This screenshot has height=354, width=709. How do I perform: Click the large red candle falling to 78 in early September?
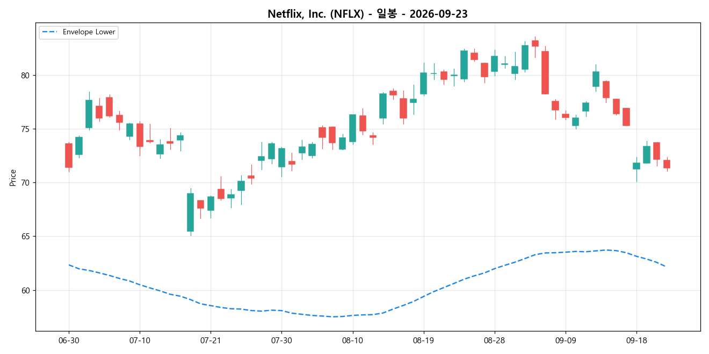(545, 72)
